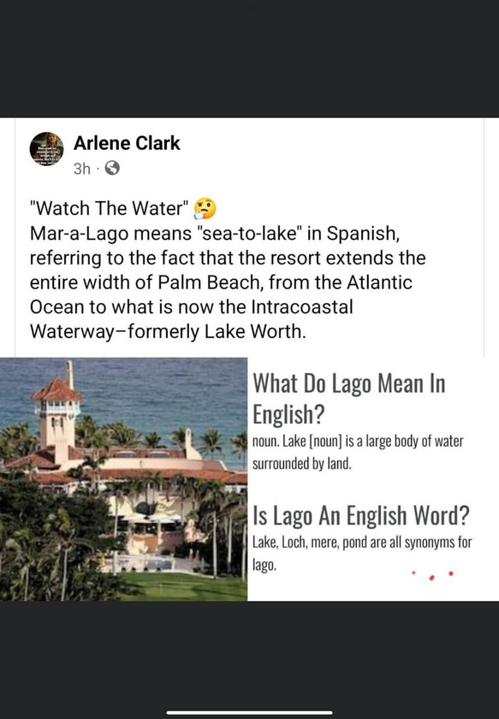Click the globe public-audience icon
499x719 pixels.
112,169
